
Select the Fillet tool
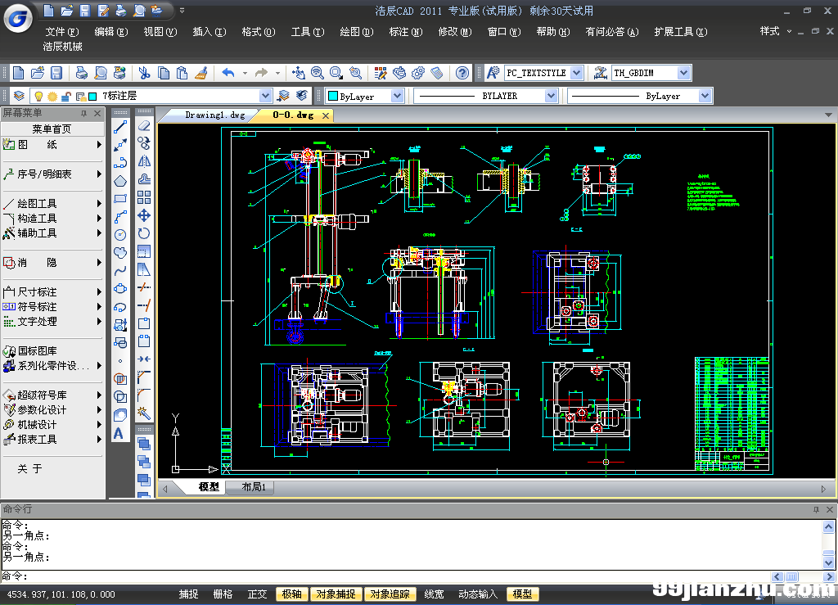pos(144,395)
